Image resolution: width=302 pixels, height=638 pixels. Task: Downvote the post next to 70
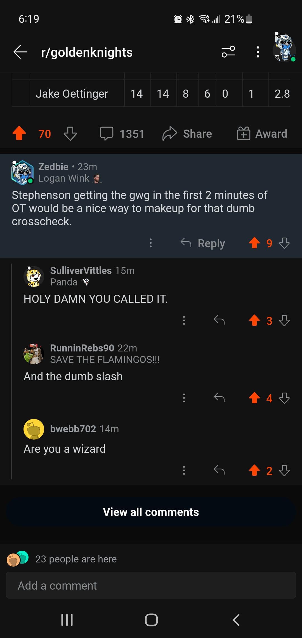(70, 133)
